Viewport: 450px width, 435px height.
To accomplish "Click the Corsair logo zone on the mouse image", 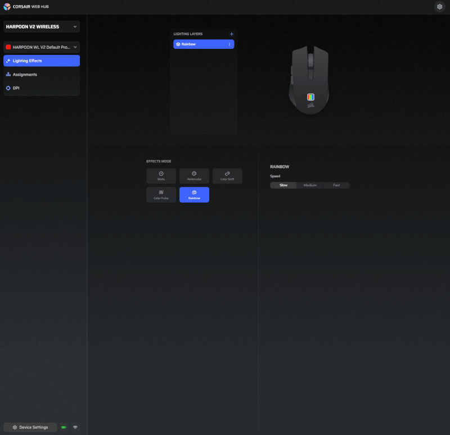I will [x=310, y=106].
